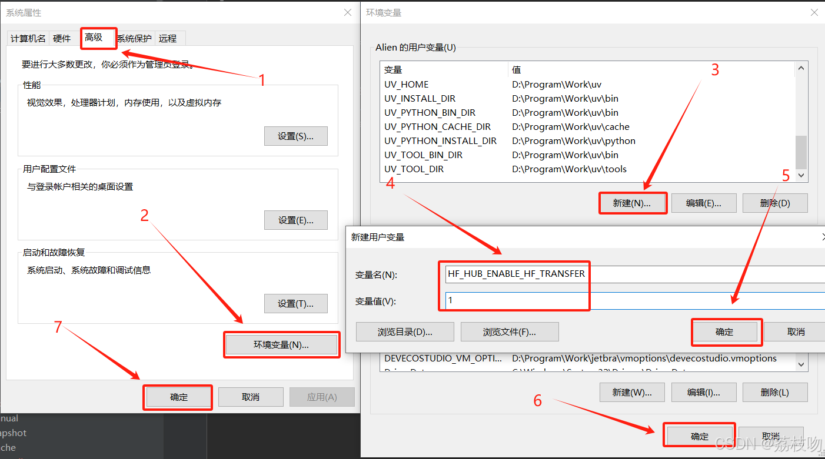Select the UV_HOME variable row
Screen dimensions: 825x459
(587, 85)
